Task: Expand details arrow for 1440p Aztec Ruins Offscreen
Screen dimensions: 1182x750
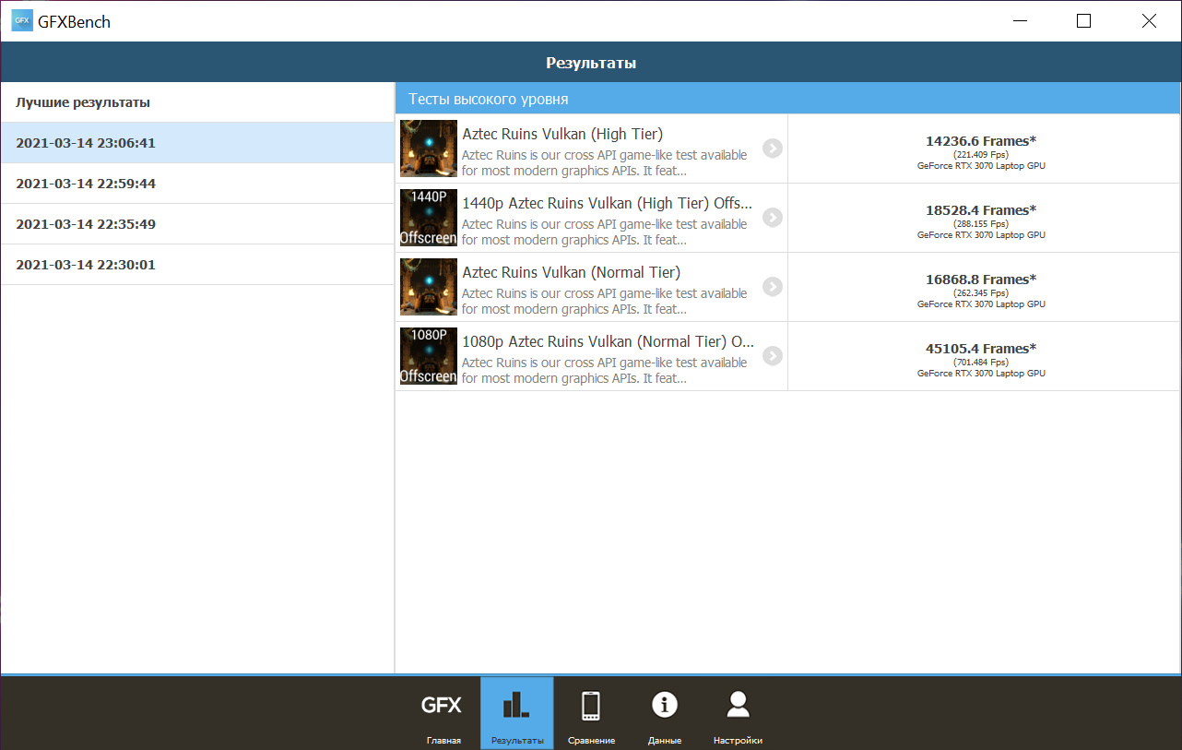Action: [x=773, y=218]
